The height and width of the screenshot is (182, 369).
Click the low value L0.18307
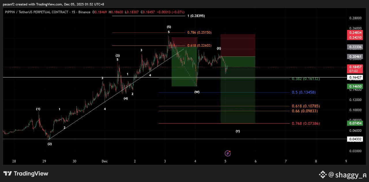click(132, 12)
